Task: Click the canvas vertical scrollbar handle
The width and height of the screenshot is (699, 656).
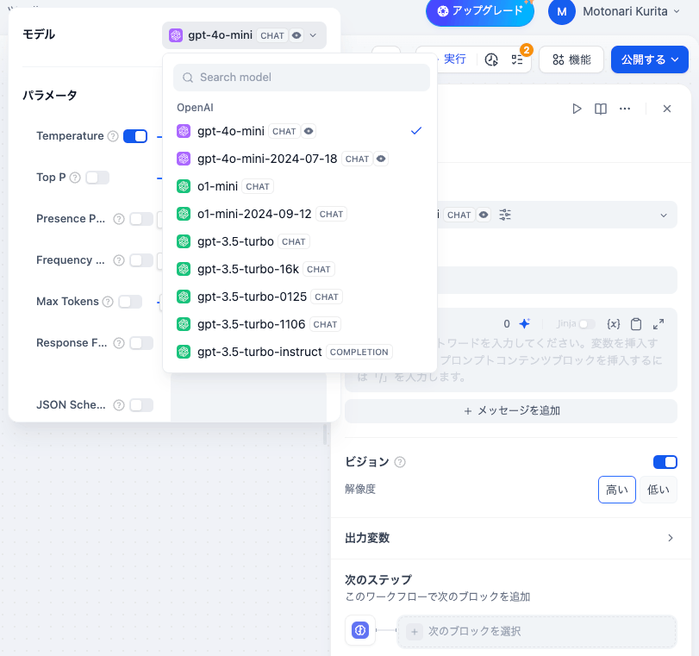Action: click(x=325, y=434)
